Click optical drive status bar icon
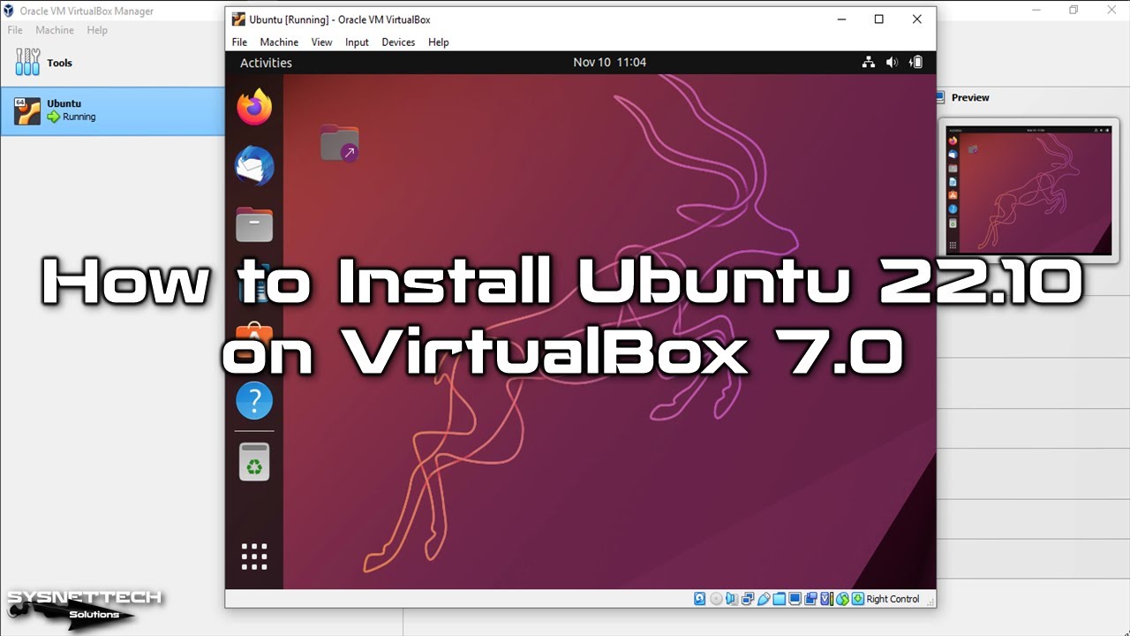This screenshot has height=636, width=1130. tap(716, 599)
